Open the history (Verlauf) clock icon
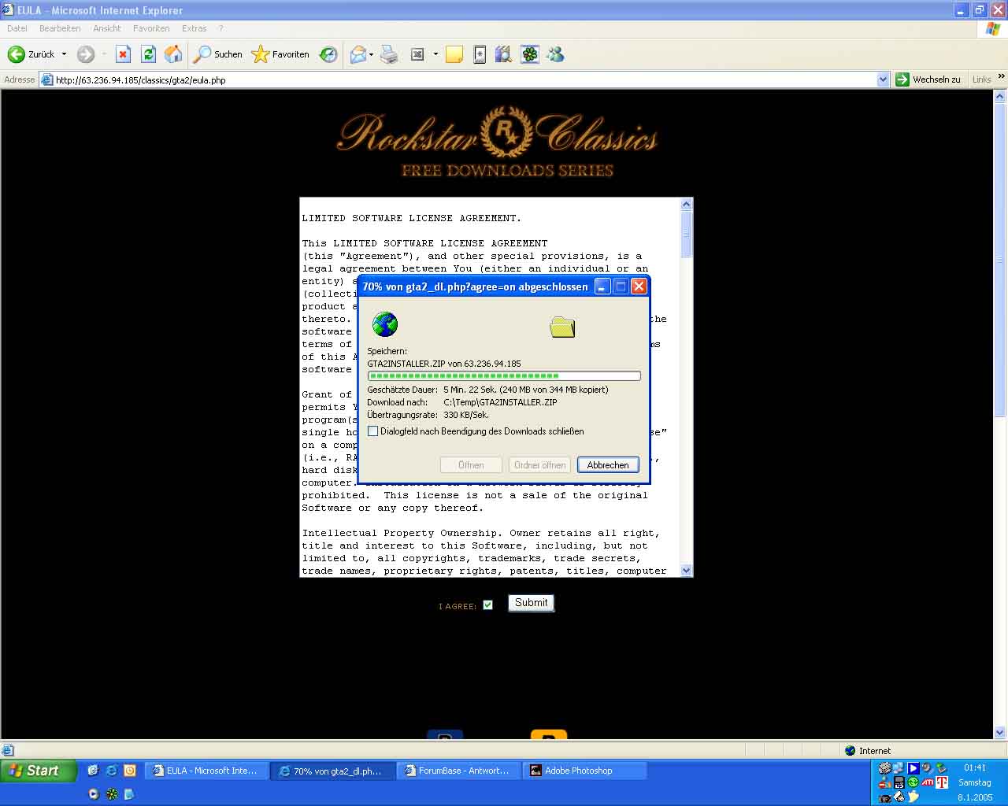The height and width of the screenshot is (806, 1008). pos(328,54)
